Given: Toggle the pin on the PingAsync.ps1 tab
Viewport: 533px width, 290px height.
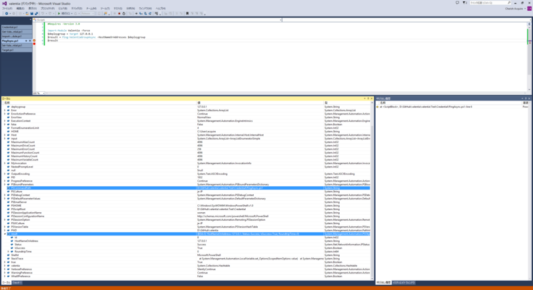Looking at the screenshot, I should tap(26, 41).
